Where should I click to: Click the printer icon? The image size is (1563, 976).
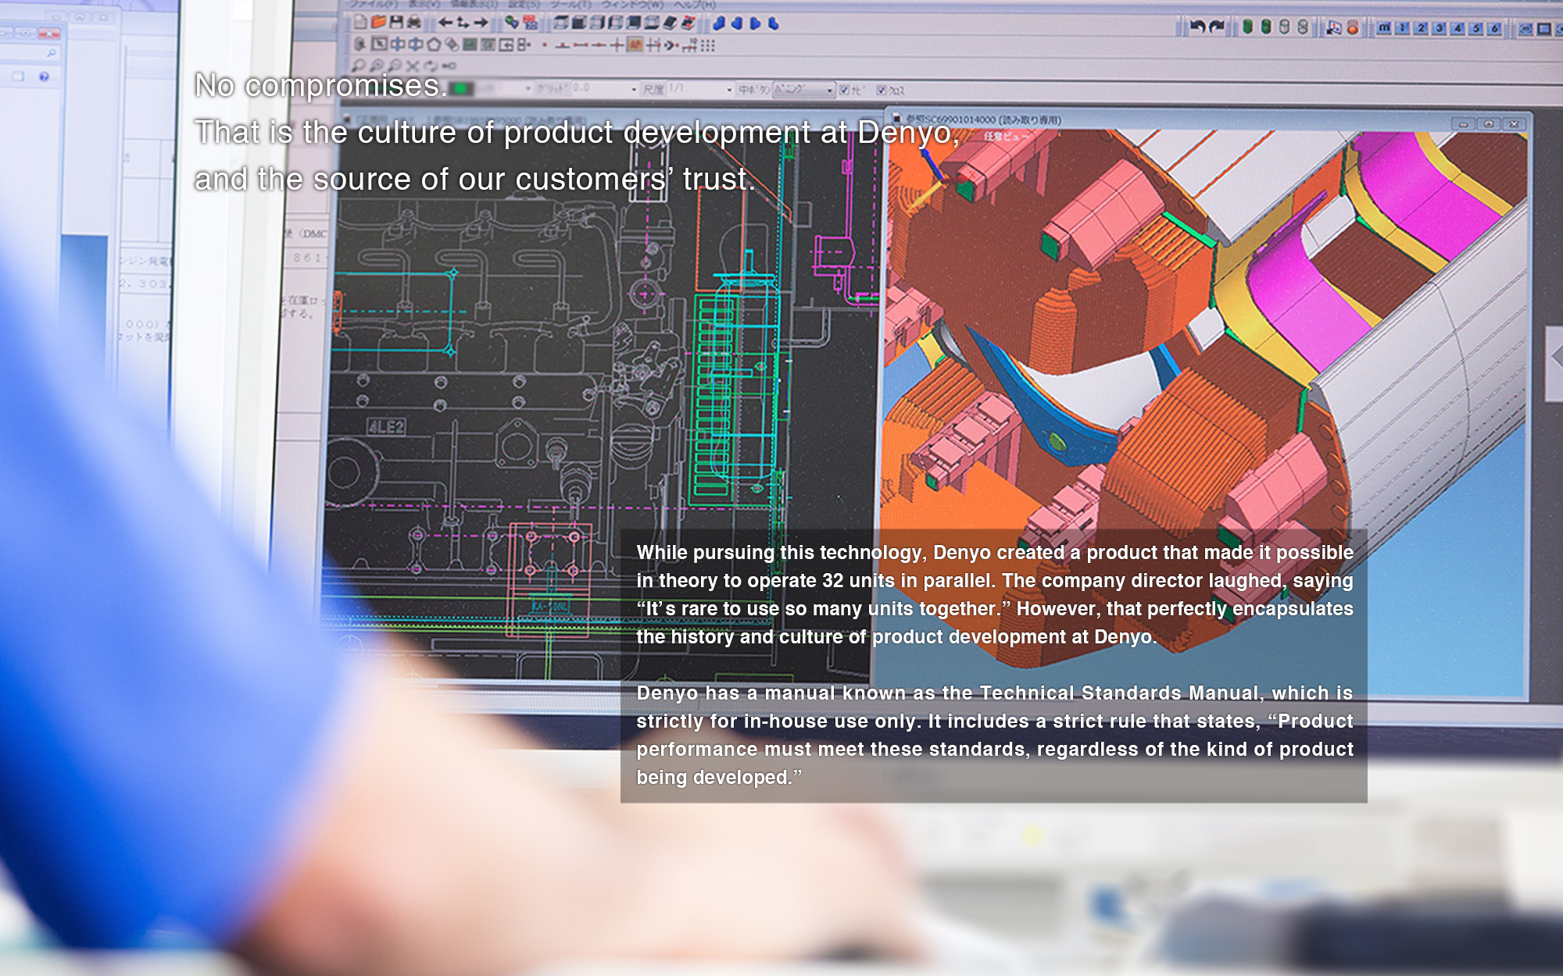coord(413,22)
